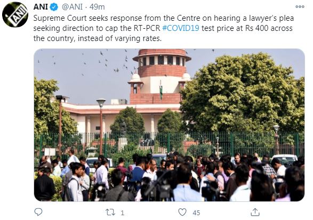Click the red dome in the photo

(x=162, y=63)
